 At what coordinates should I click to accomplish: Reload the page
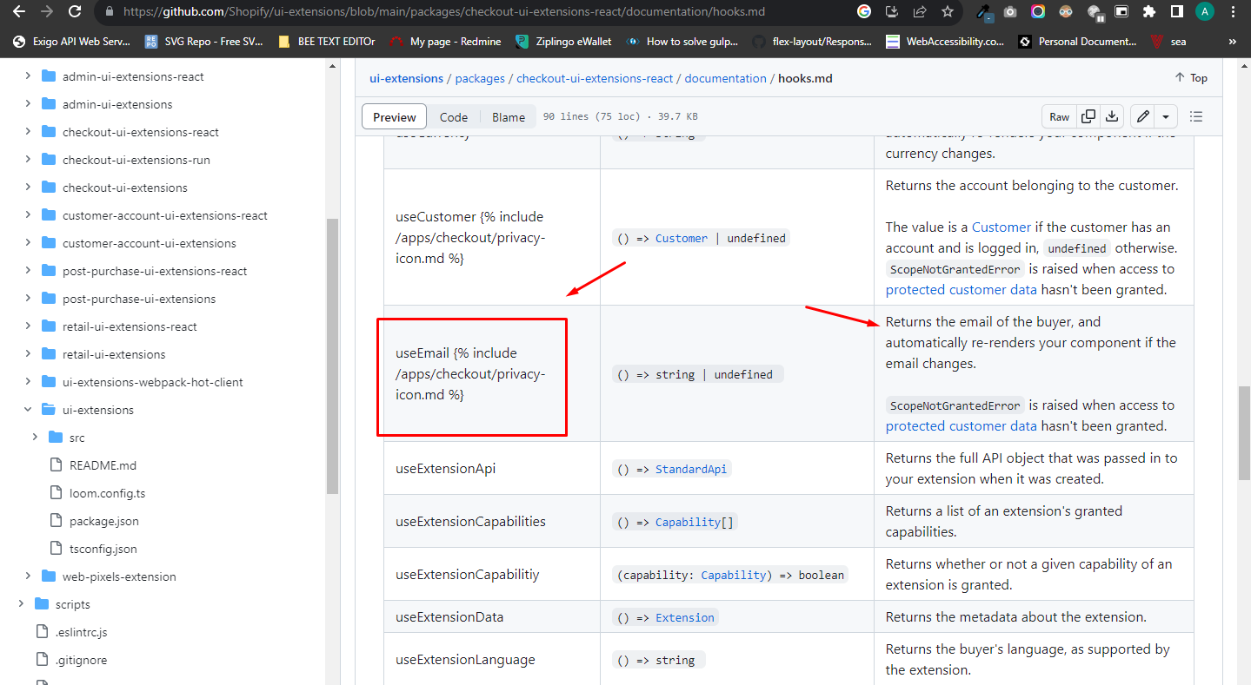click(x=75, y=12)
